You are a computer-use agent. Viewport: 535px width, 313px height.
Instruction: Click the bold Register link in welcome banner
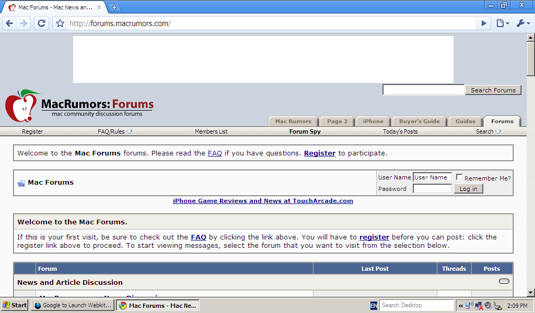click(320, 153)
